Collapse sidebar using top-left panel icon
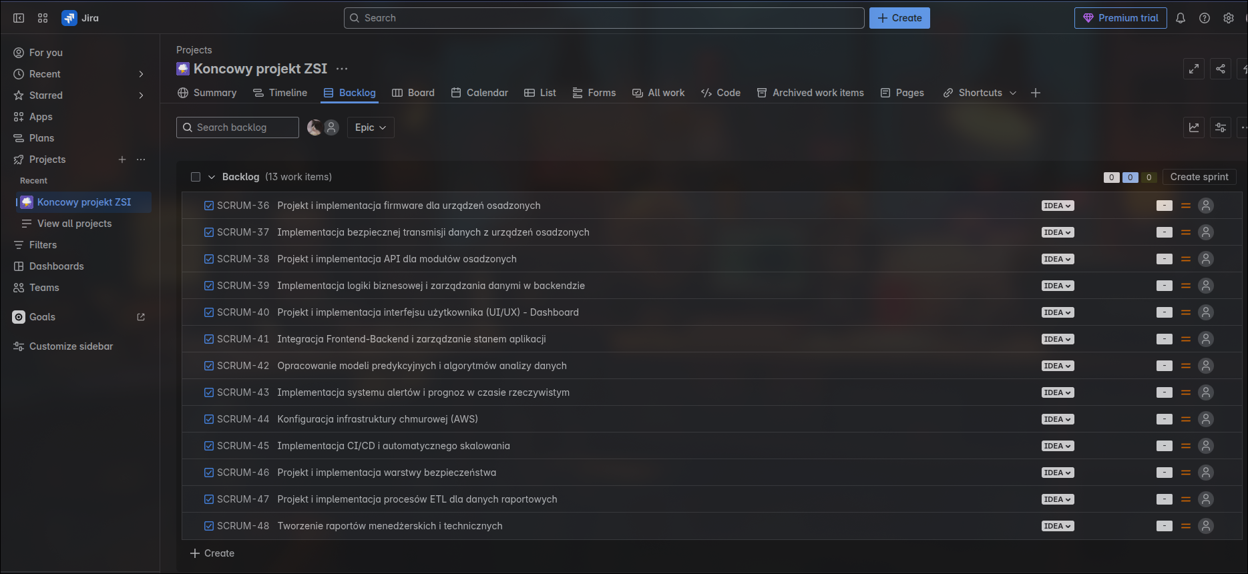This screenshot has height=574, width=1248. (19, 18)
